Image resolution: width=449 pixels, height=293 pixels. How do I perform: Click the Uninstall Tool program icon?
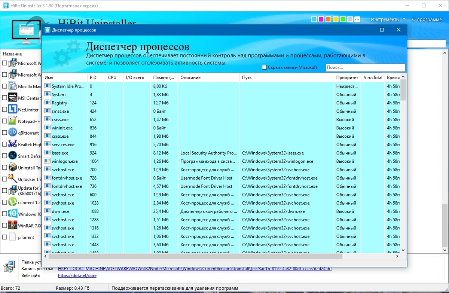[13, 167]
